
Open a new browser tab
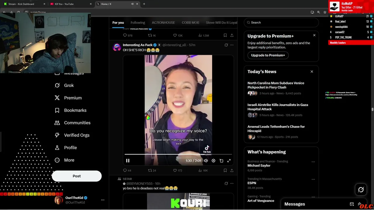[x=144, y=4]
